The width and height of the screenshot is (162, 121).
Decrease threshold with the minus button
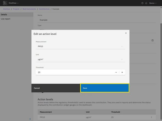[x=116, y=72]
